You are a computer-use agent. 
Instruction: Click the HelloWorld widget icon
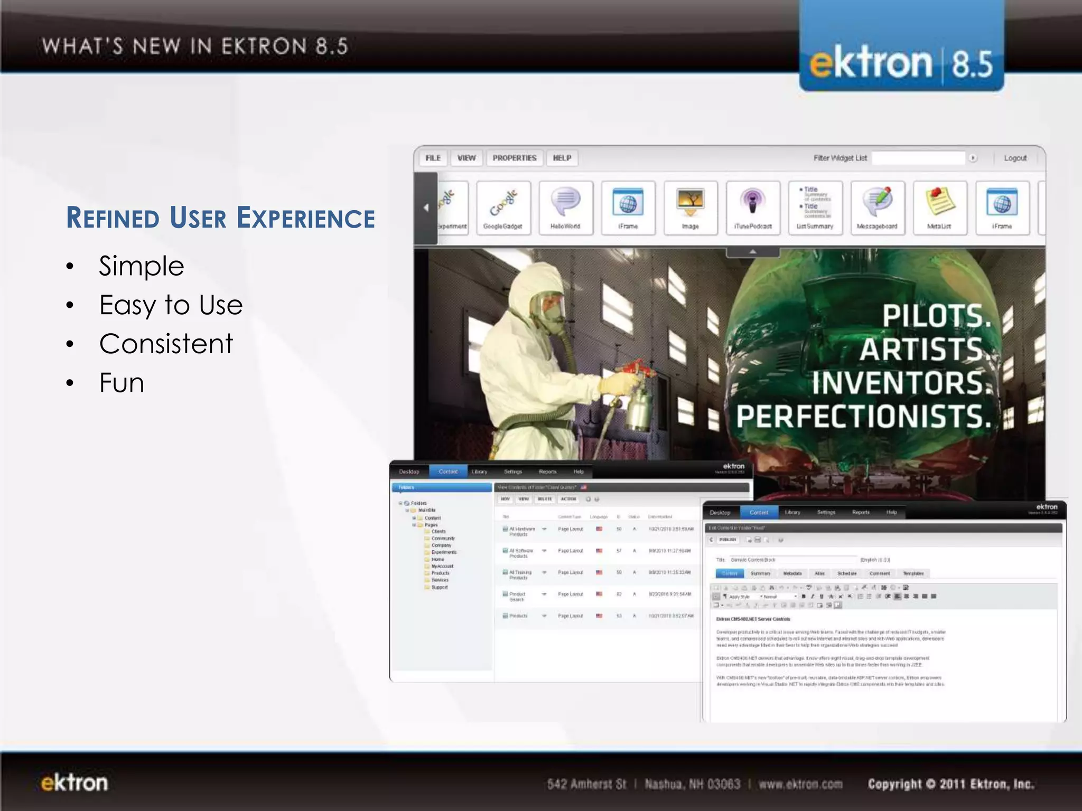(x=565, y=208)
